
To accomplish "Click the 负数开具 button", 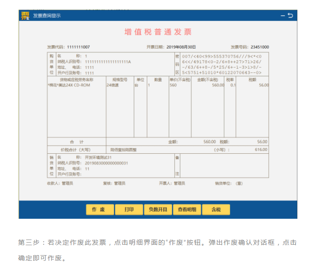I will (158, 210).
